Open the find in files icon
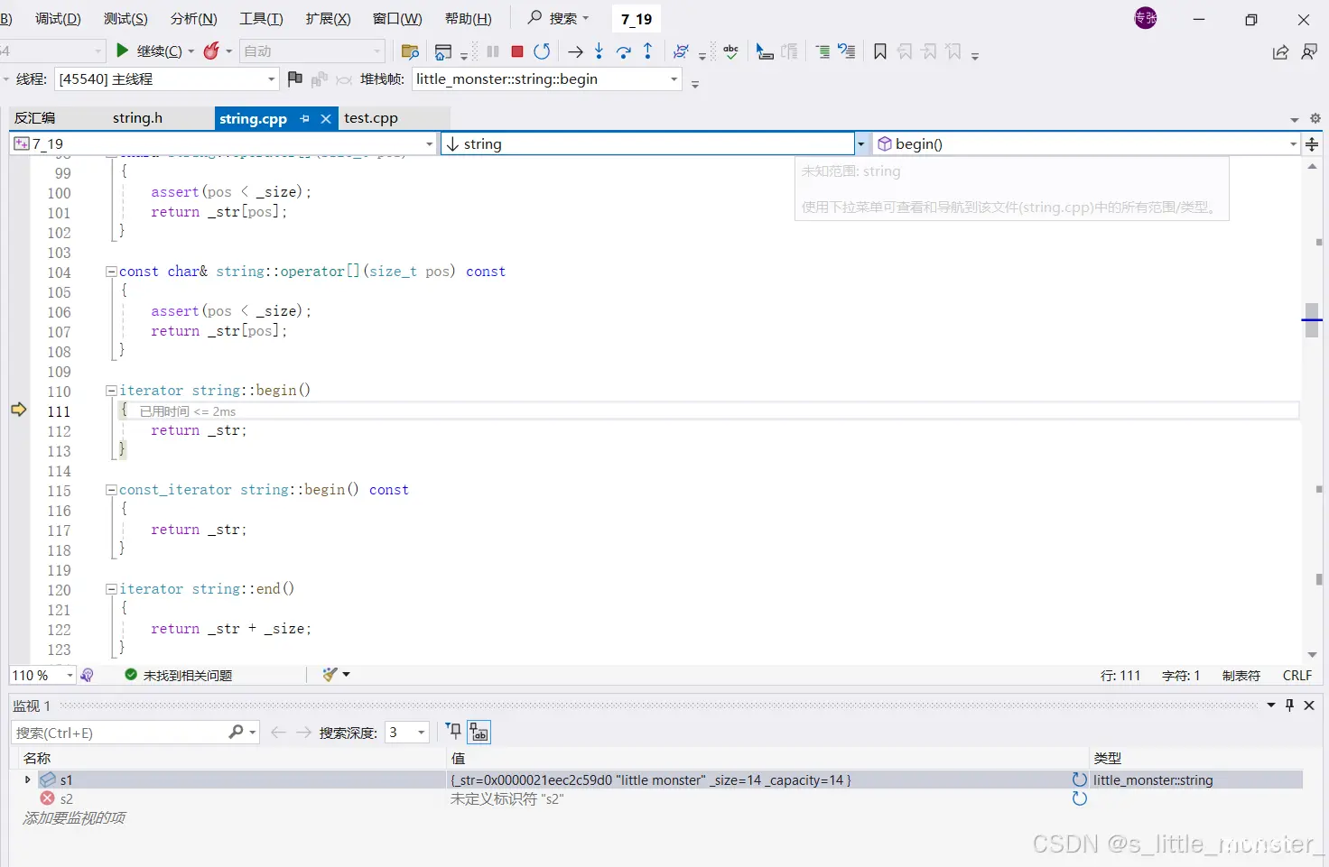The image size is (1329, 867). click(x=410, y=51)
